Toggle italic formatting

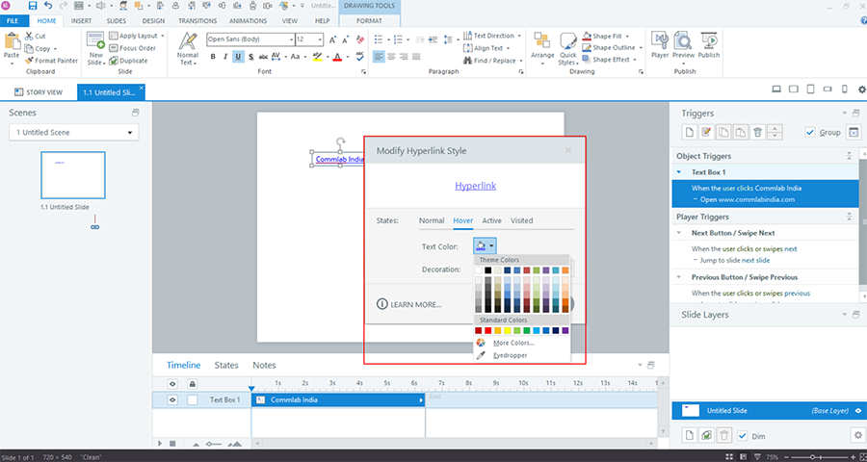(225, 57)
